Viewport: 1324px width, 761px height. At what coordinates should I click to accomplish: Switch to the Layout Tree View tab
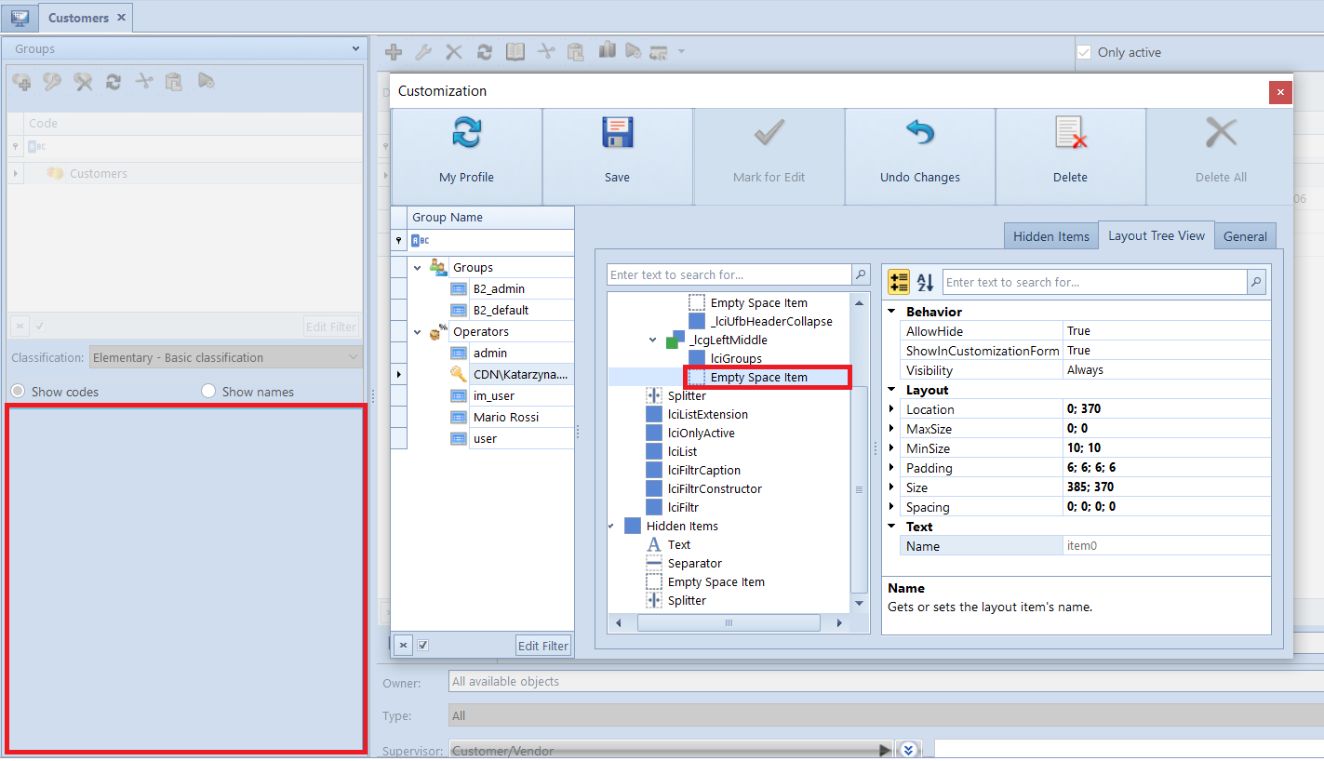(x=1157, y=235)
